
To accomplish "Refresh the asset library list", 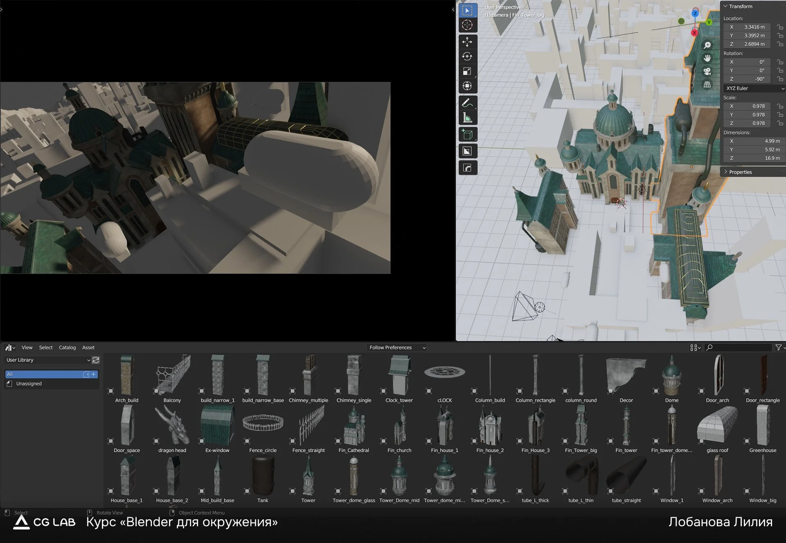I will tap(96, 360).
